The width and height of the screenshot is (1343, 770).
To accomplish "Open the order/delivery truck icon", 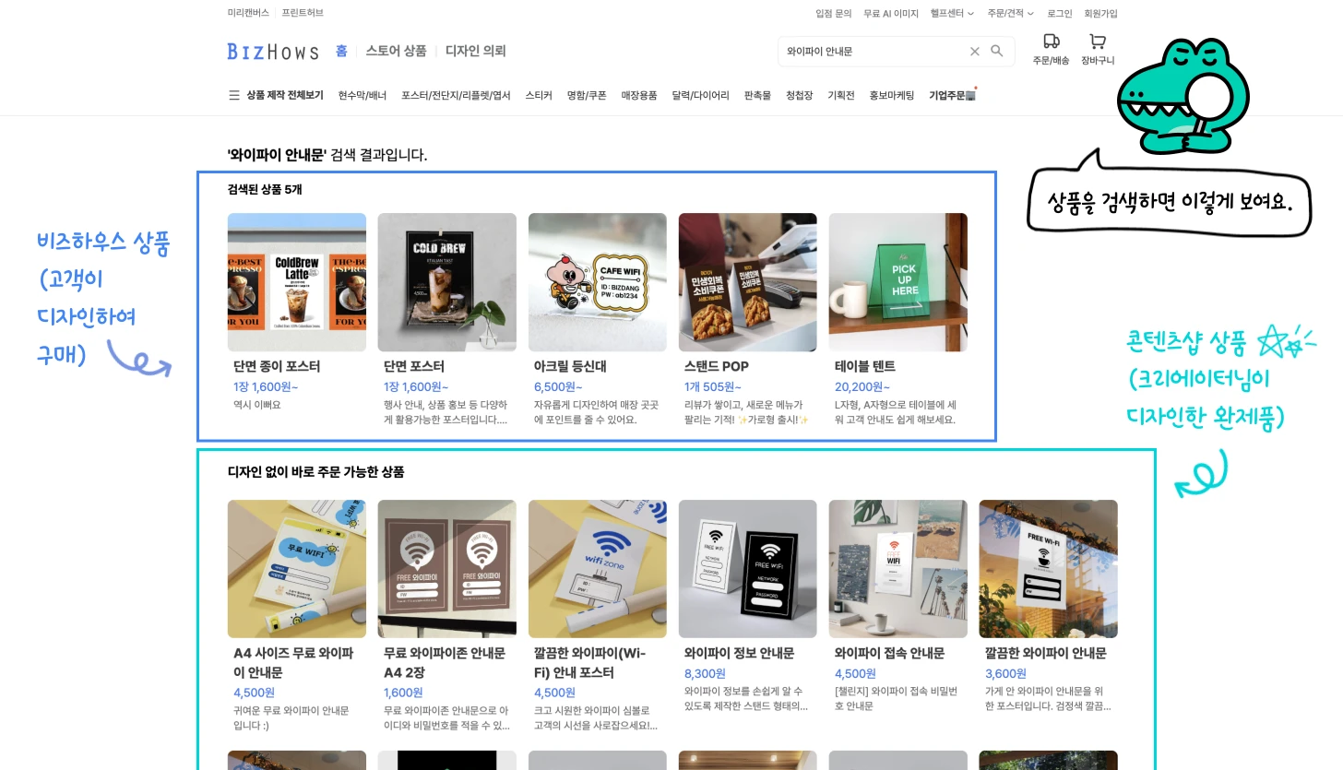I will point(1051,42).
